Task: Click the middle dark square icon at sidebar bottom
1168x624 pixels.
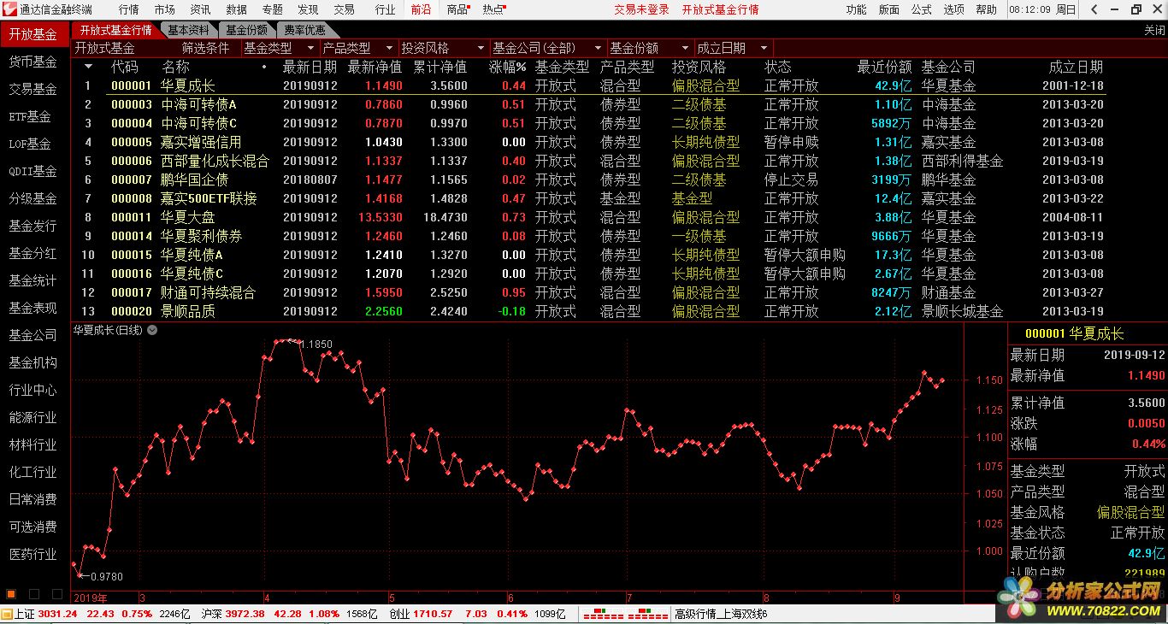Action: [34, 593]
